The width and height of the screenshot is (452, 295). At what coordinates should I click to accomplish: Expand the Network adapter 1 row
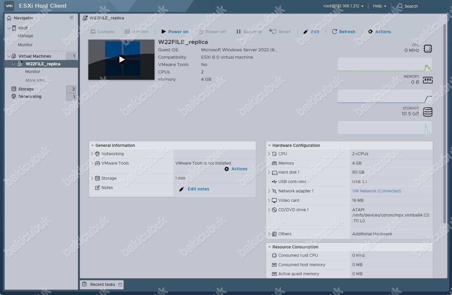click(269, 191)
